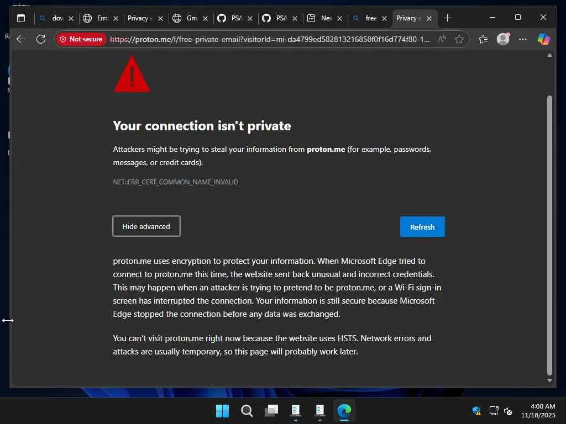
Task: Close the first PSA tab
Action: [x=250, y=18]
